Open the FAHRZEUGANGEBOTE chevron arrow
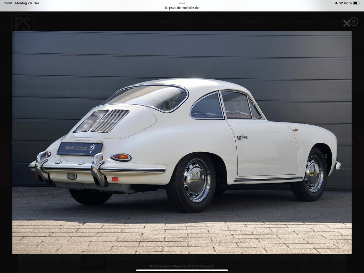Image resolution: width=364 pixels, height=273 pixels. (199, 22)
